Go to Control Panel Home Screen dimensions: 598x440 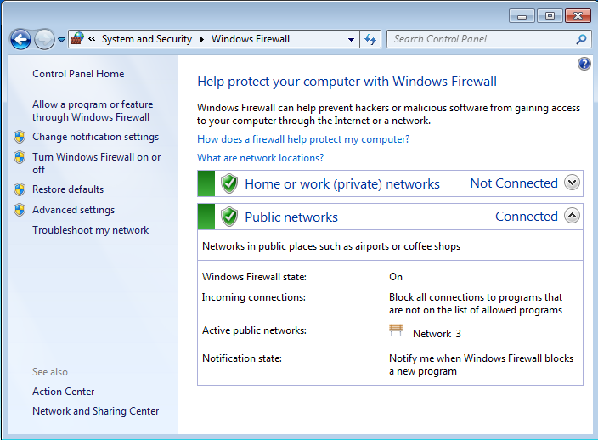pos(78,74)
